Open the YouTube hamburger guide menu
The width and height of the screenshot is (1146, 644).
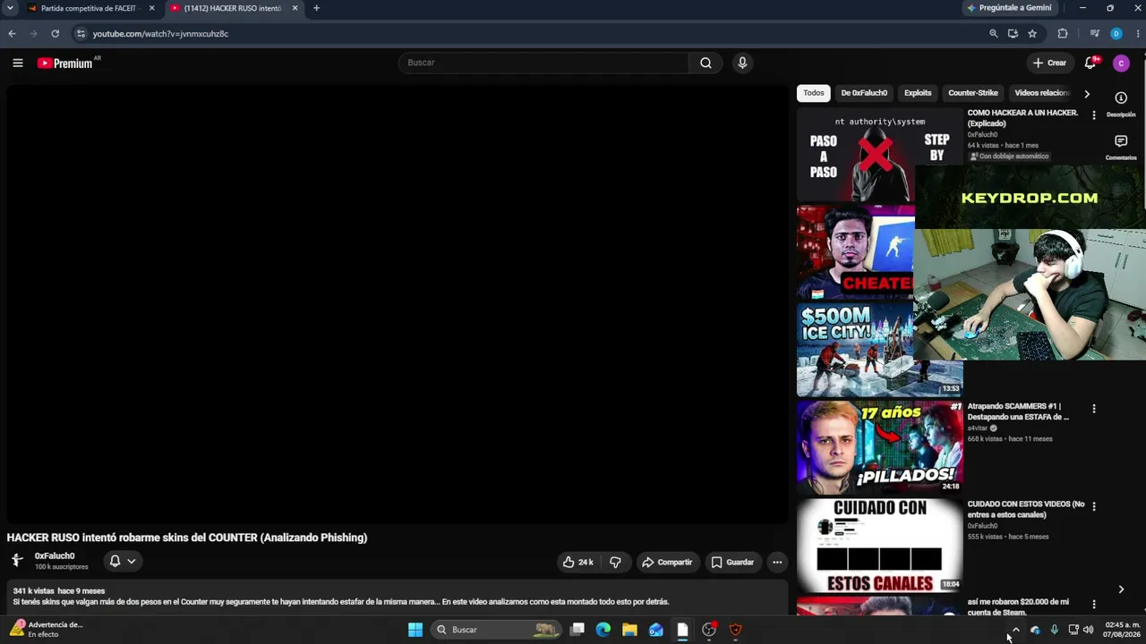(18, 63)
